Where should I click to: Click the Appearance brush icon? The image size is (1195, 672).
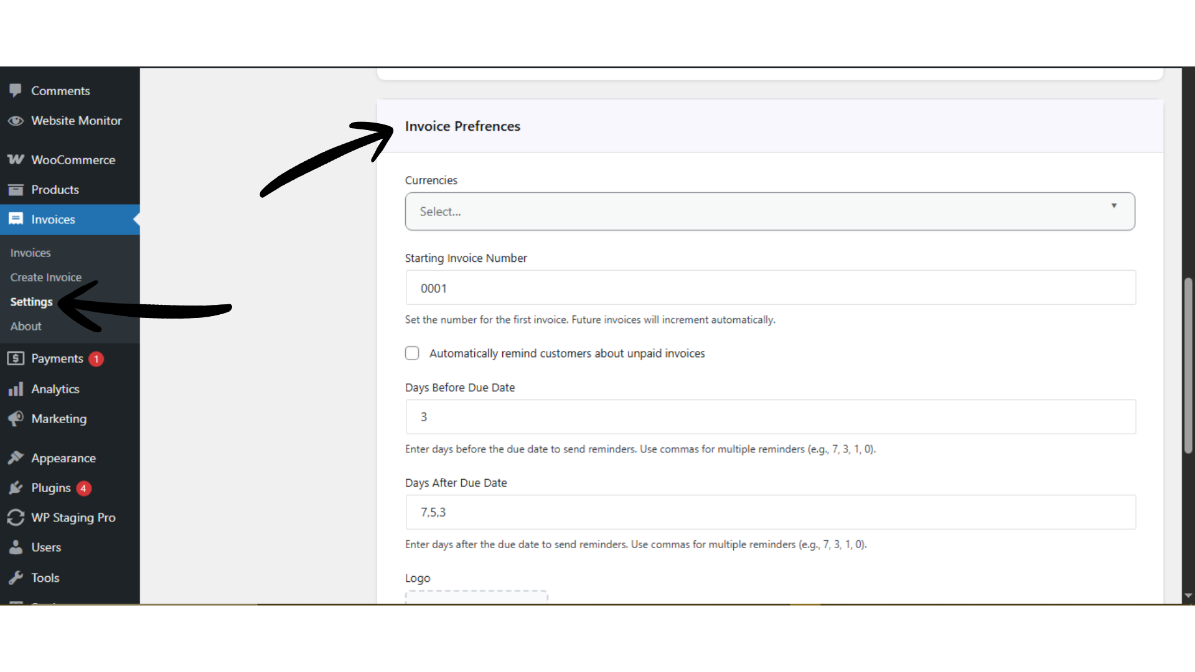coord(16,458)
